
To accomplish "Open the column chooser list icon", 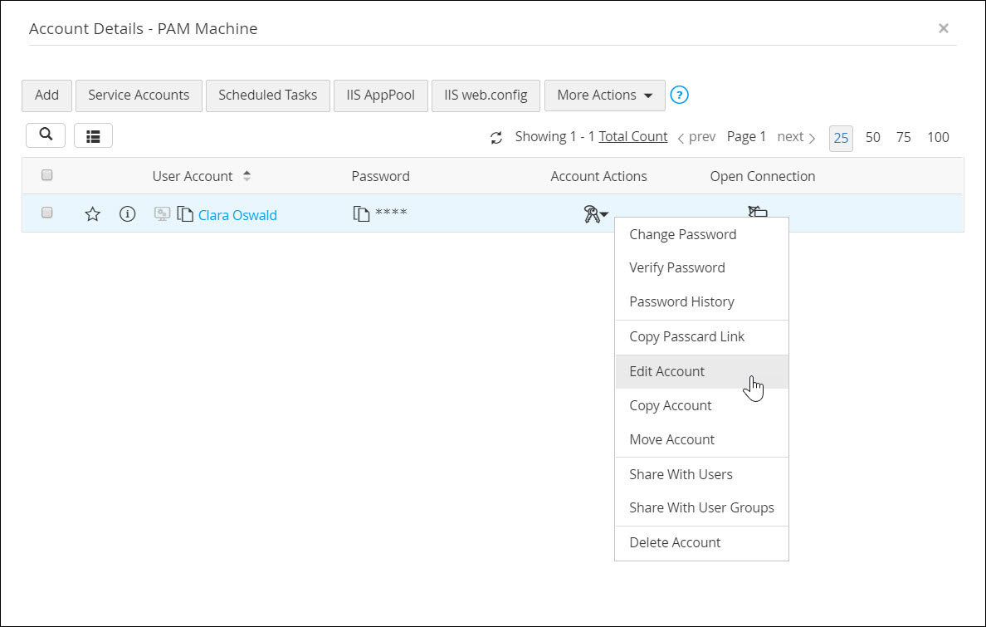I will pyautogui.click(x=93, y=135).
